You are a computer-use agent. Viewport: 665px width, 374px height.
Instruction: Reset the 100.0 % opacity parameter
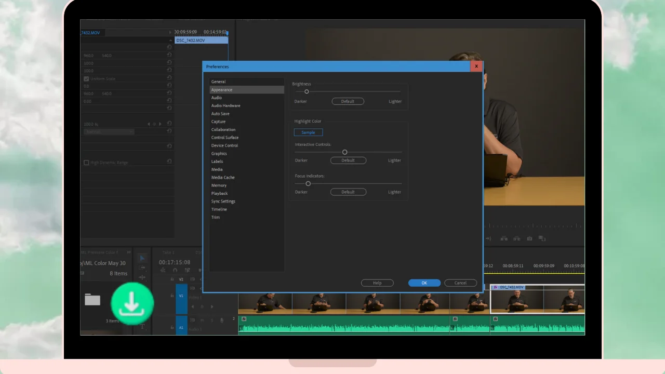click(x=169, y=124)
